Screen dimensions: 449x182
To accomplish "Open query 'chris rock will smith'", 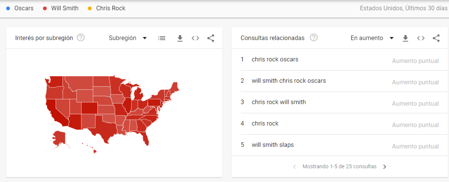I will (279, 102).
